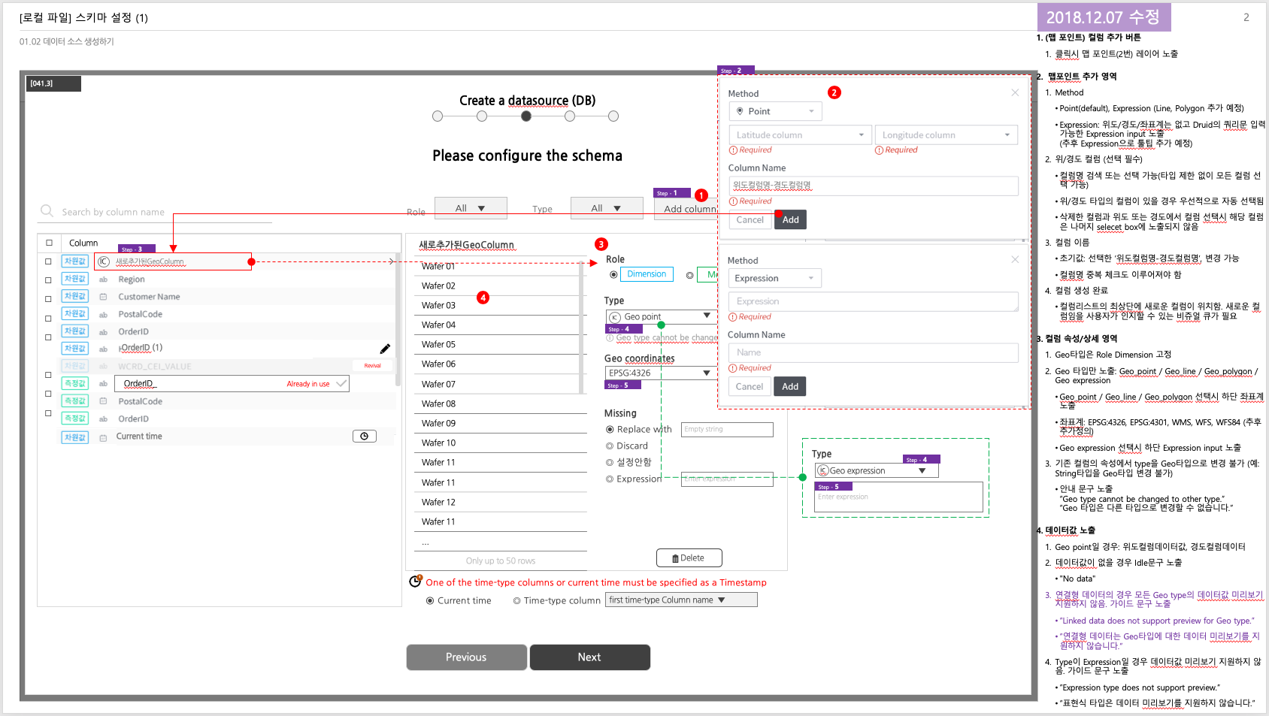Select the Discard missing option

coord(610,446)
